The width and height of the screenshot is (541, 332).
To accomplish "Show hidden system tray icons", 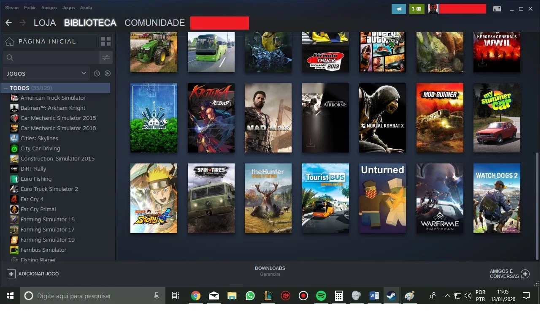I will coord(447,296).
